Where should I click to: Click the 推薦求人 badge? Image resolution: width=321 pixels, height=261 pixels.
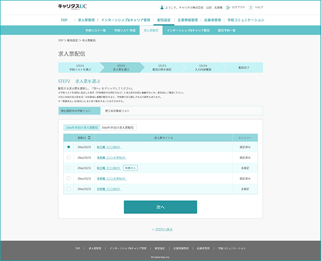tap(130, 168)
